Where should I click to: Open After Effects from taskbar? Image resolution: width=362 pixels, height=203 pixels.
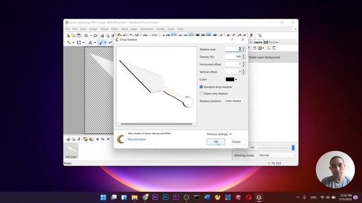click(155, 197)
